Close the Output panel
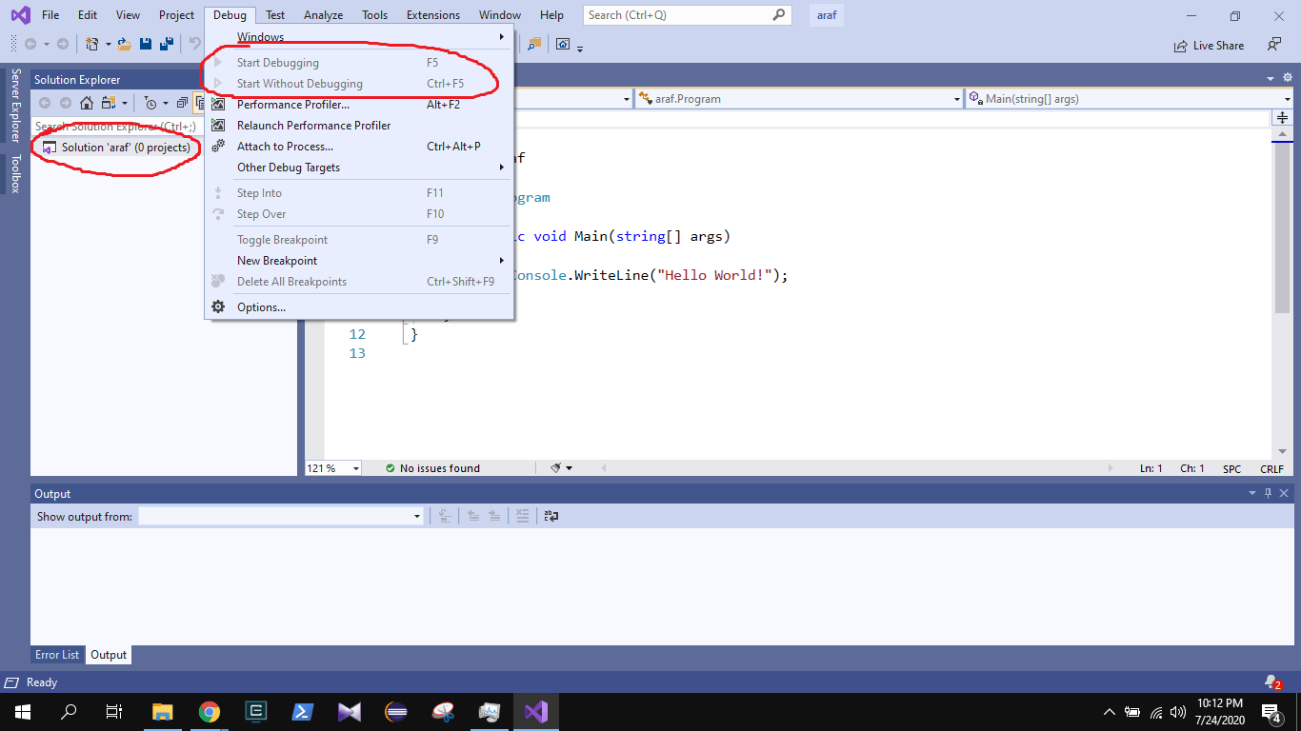The width and height of the screenshot is (1301, 731). (1284, 494)
